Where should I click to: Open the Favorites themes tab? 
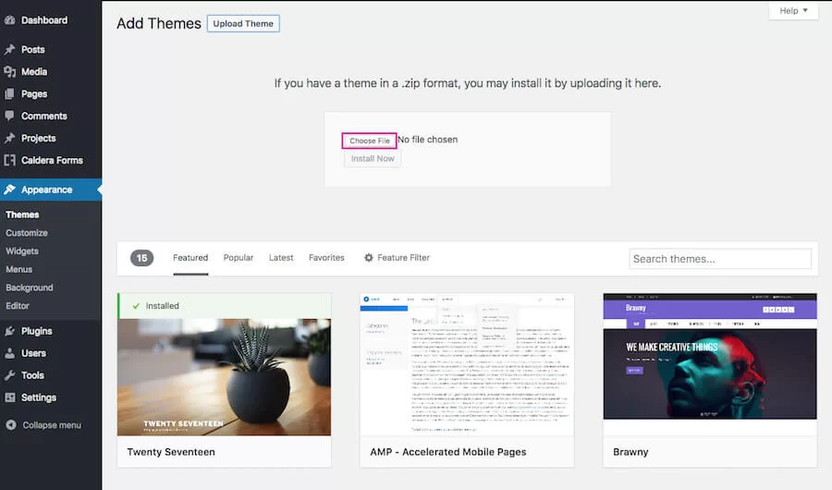point(326,258)
